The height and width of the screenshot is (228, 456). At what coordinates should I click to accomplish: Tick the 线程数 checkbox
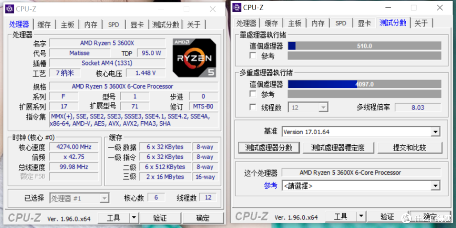point(253,107)
